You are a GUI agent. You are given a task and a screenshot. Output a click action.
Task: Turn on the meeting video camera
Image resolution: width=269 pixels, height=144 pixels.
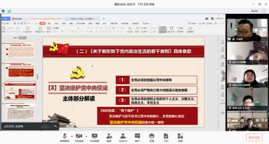[x=79, y=137]
